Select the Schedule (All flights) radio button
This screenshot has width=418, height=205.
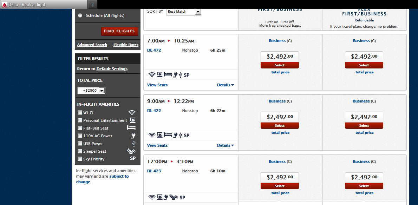tap(80, 15)
